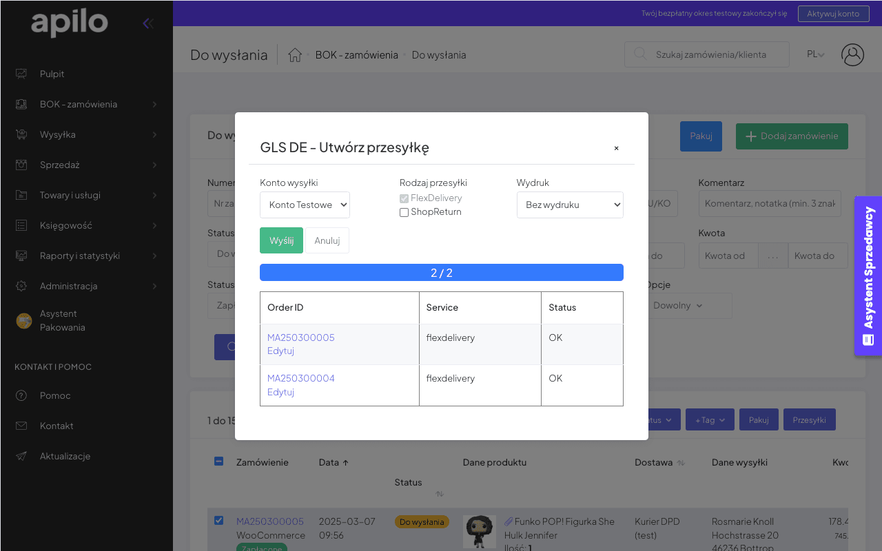
Task: Open the user profile avatar icon
Action: pos(852,54)
